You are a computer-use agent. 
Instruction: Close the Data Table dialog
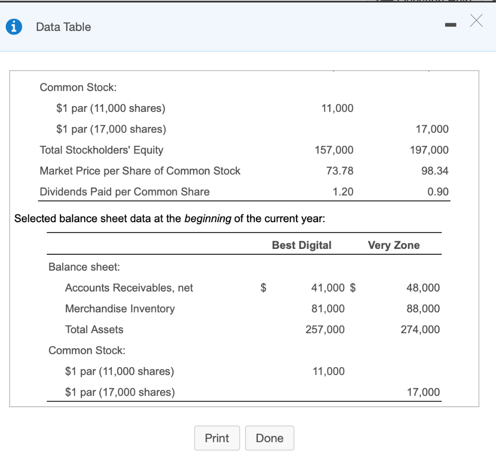pos(476,20)
